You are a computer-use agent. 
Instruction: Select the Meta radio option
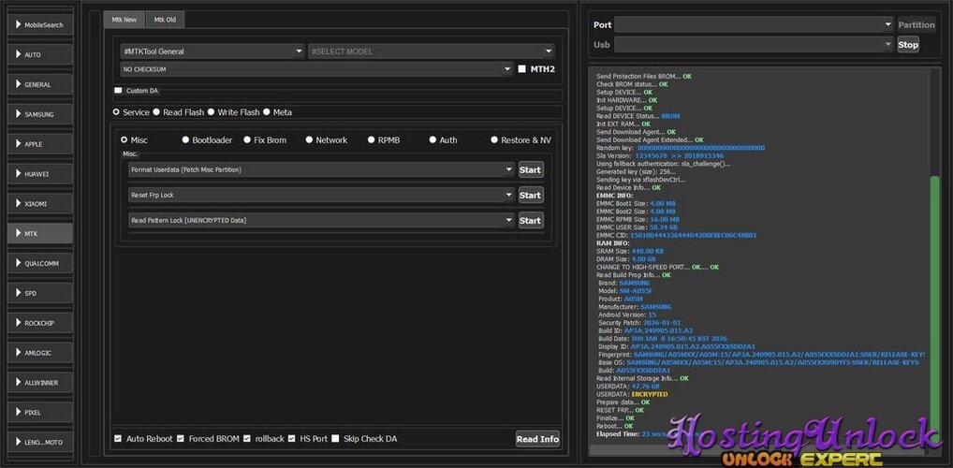pos(266,112)
